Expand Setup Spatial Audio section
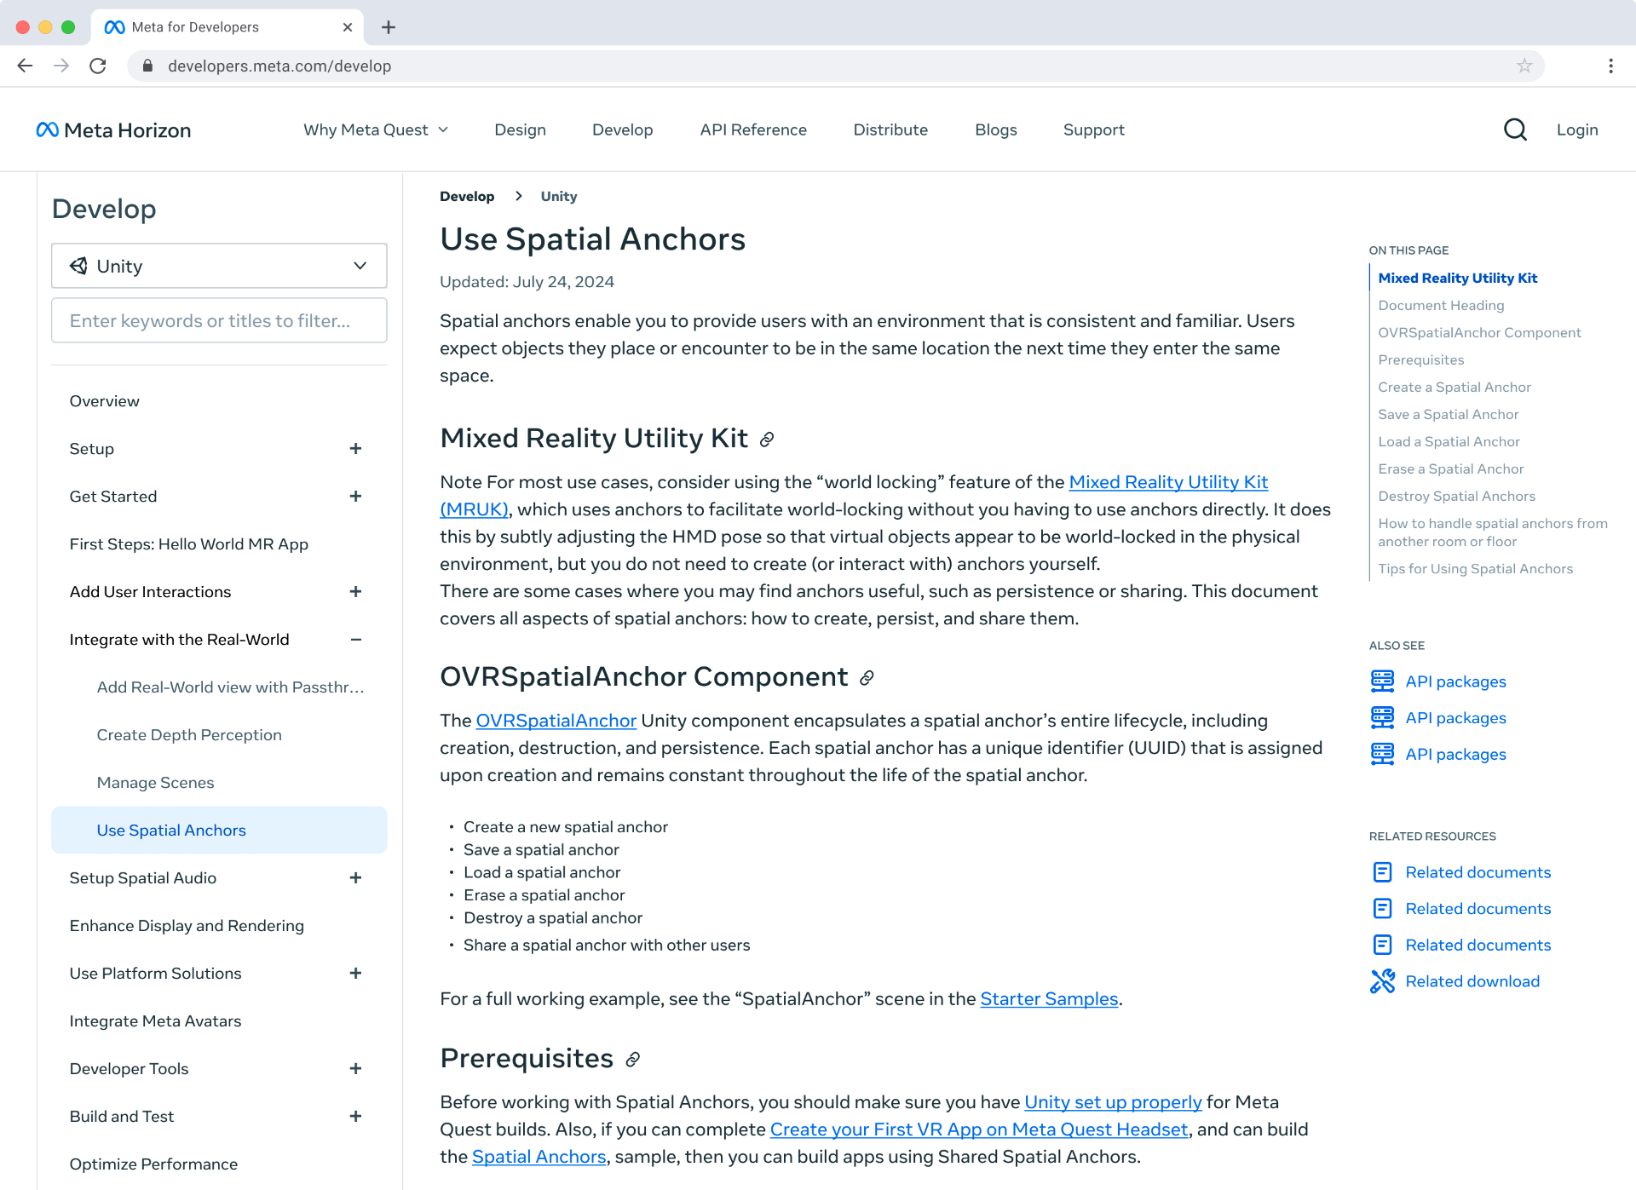The image size is (1636, 1190). pos(356,878)
